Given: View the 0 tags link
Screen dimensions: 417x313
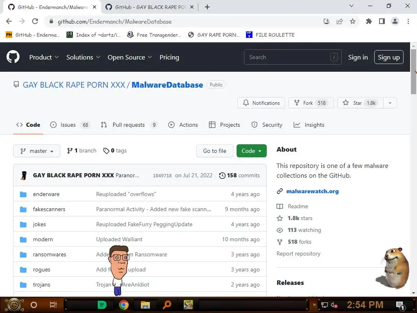Looking at the screenshot, I should click(115, 151).
